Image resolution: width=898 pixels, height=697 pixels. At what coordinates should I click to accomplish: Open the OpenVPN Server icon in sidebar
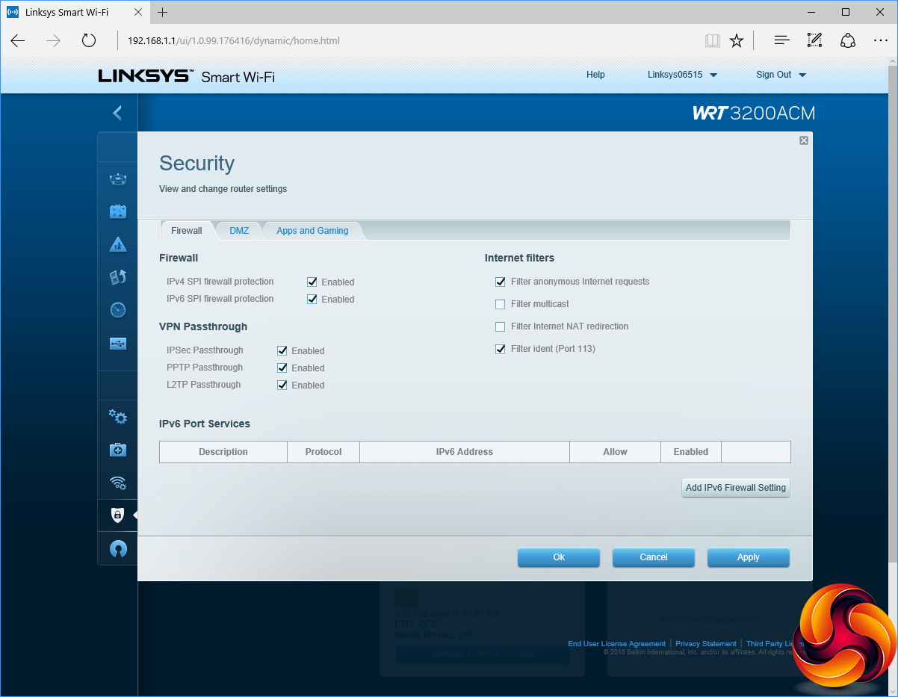point(118,549)
